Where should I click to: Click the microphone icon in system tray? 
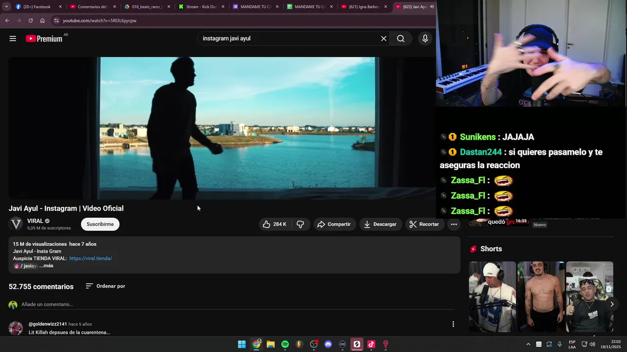pyautogui.click(x=559, y=344)
